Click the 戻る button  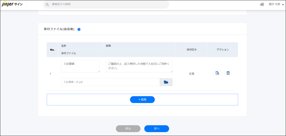pos(128,129)
